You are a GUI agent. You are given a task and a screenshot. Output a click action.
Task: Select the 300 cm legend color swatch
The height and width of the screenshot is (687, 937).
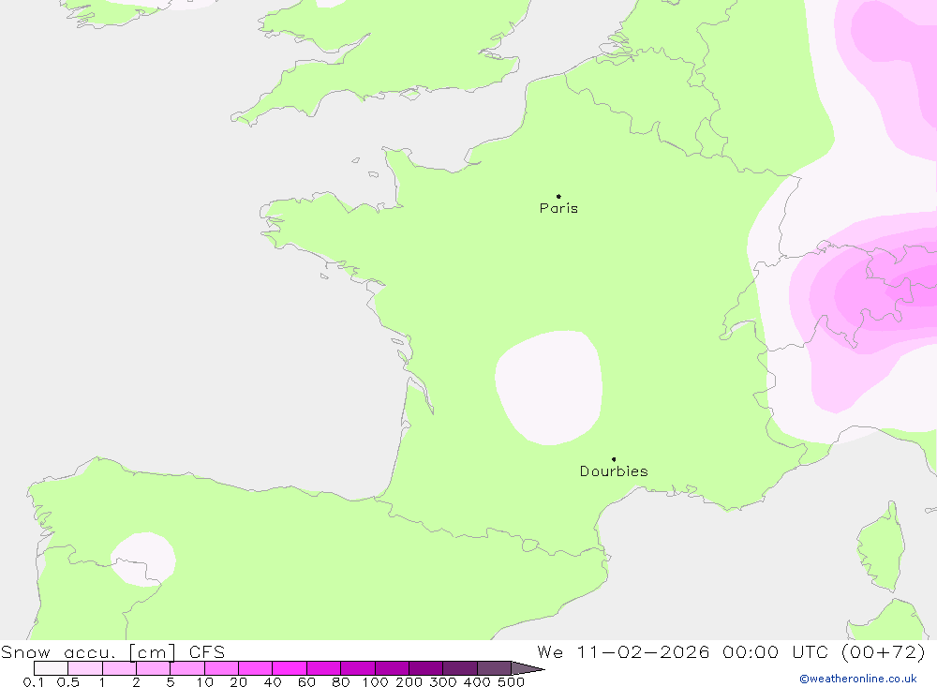tap(459, 668)
